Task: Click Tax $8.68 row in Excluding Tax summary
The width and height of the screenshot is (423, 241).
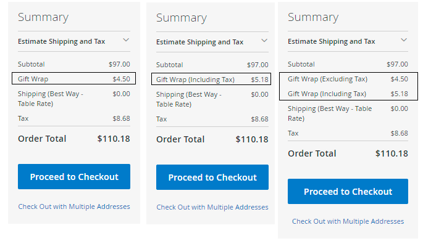Action: pos(348,133)
